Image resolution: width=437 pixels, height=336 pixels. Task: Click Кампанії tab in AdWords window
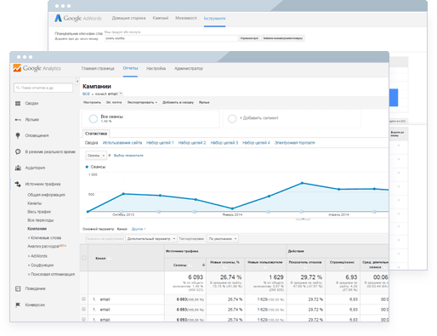click(x=161, y=18)
